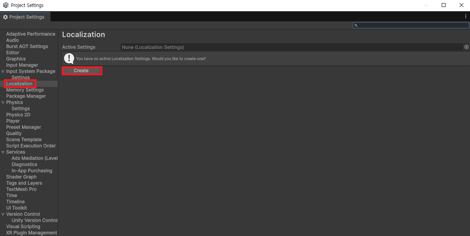470x236 pixels.
Task: Open TextMesh Pro settings
Action: coord(21,189)
